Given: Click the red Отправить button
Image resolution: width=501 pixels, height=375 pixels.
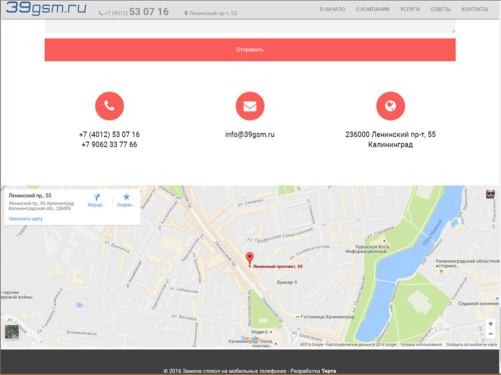Looking at the screenshot, I should pyautogui.click(x=250, y=49).
